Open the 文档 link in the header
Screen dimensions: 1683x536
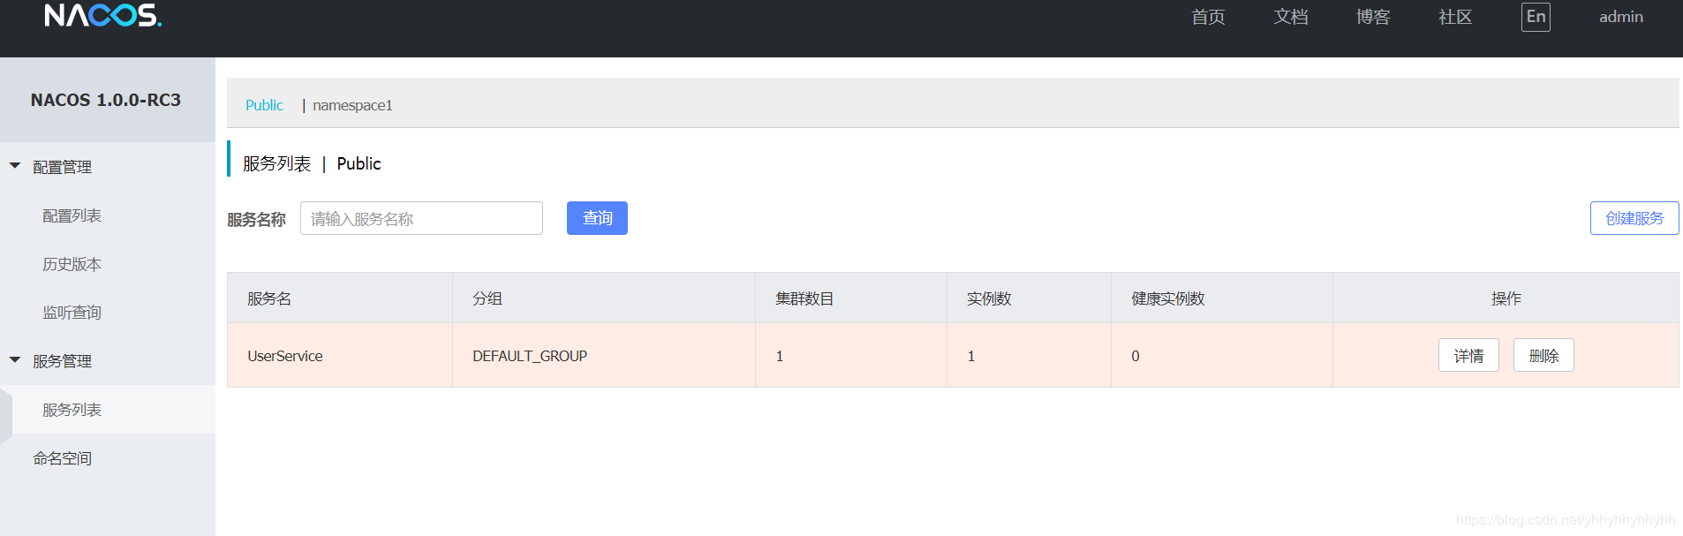click(x=1291, y=17)
